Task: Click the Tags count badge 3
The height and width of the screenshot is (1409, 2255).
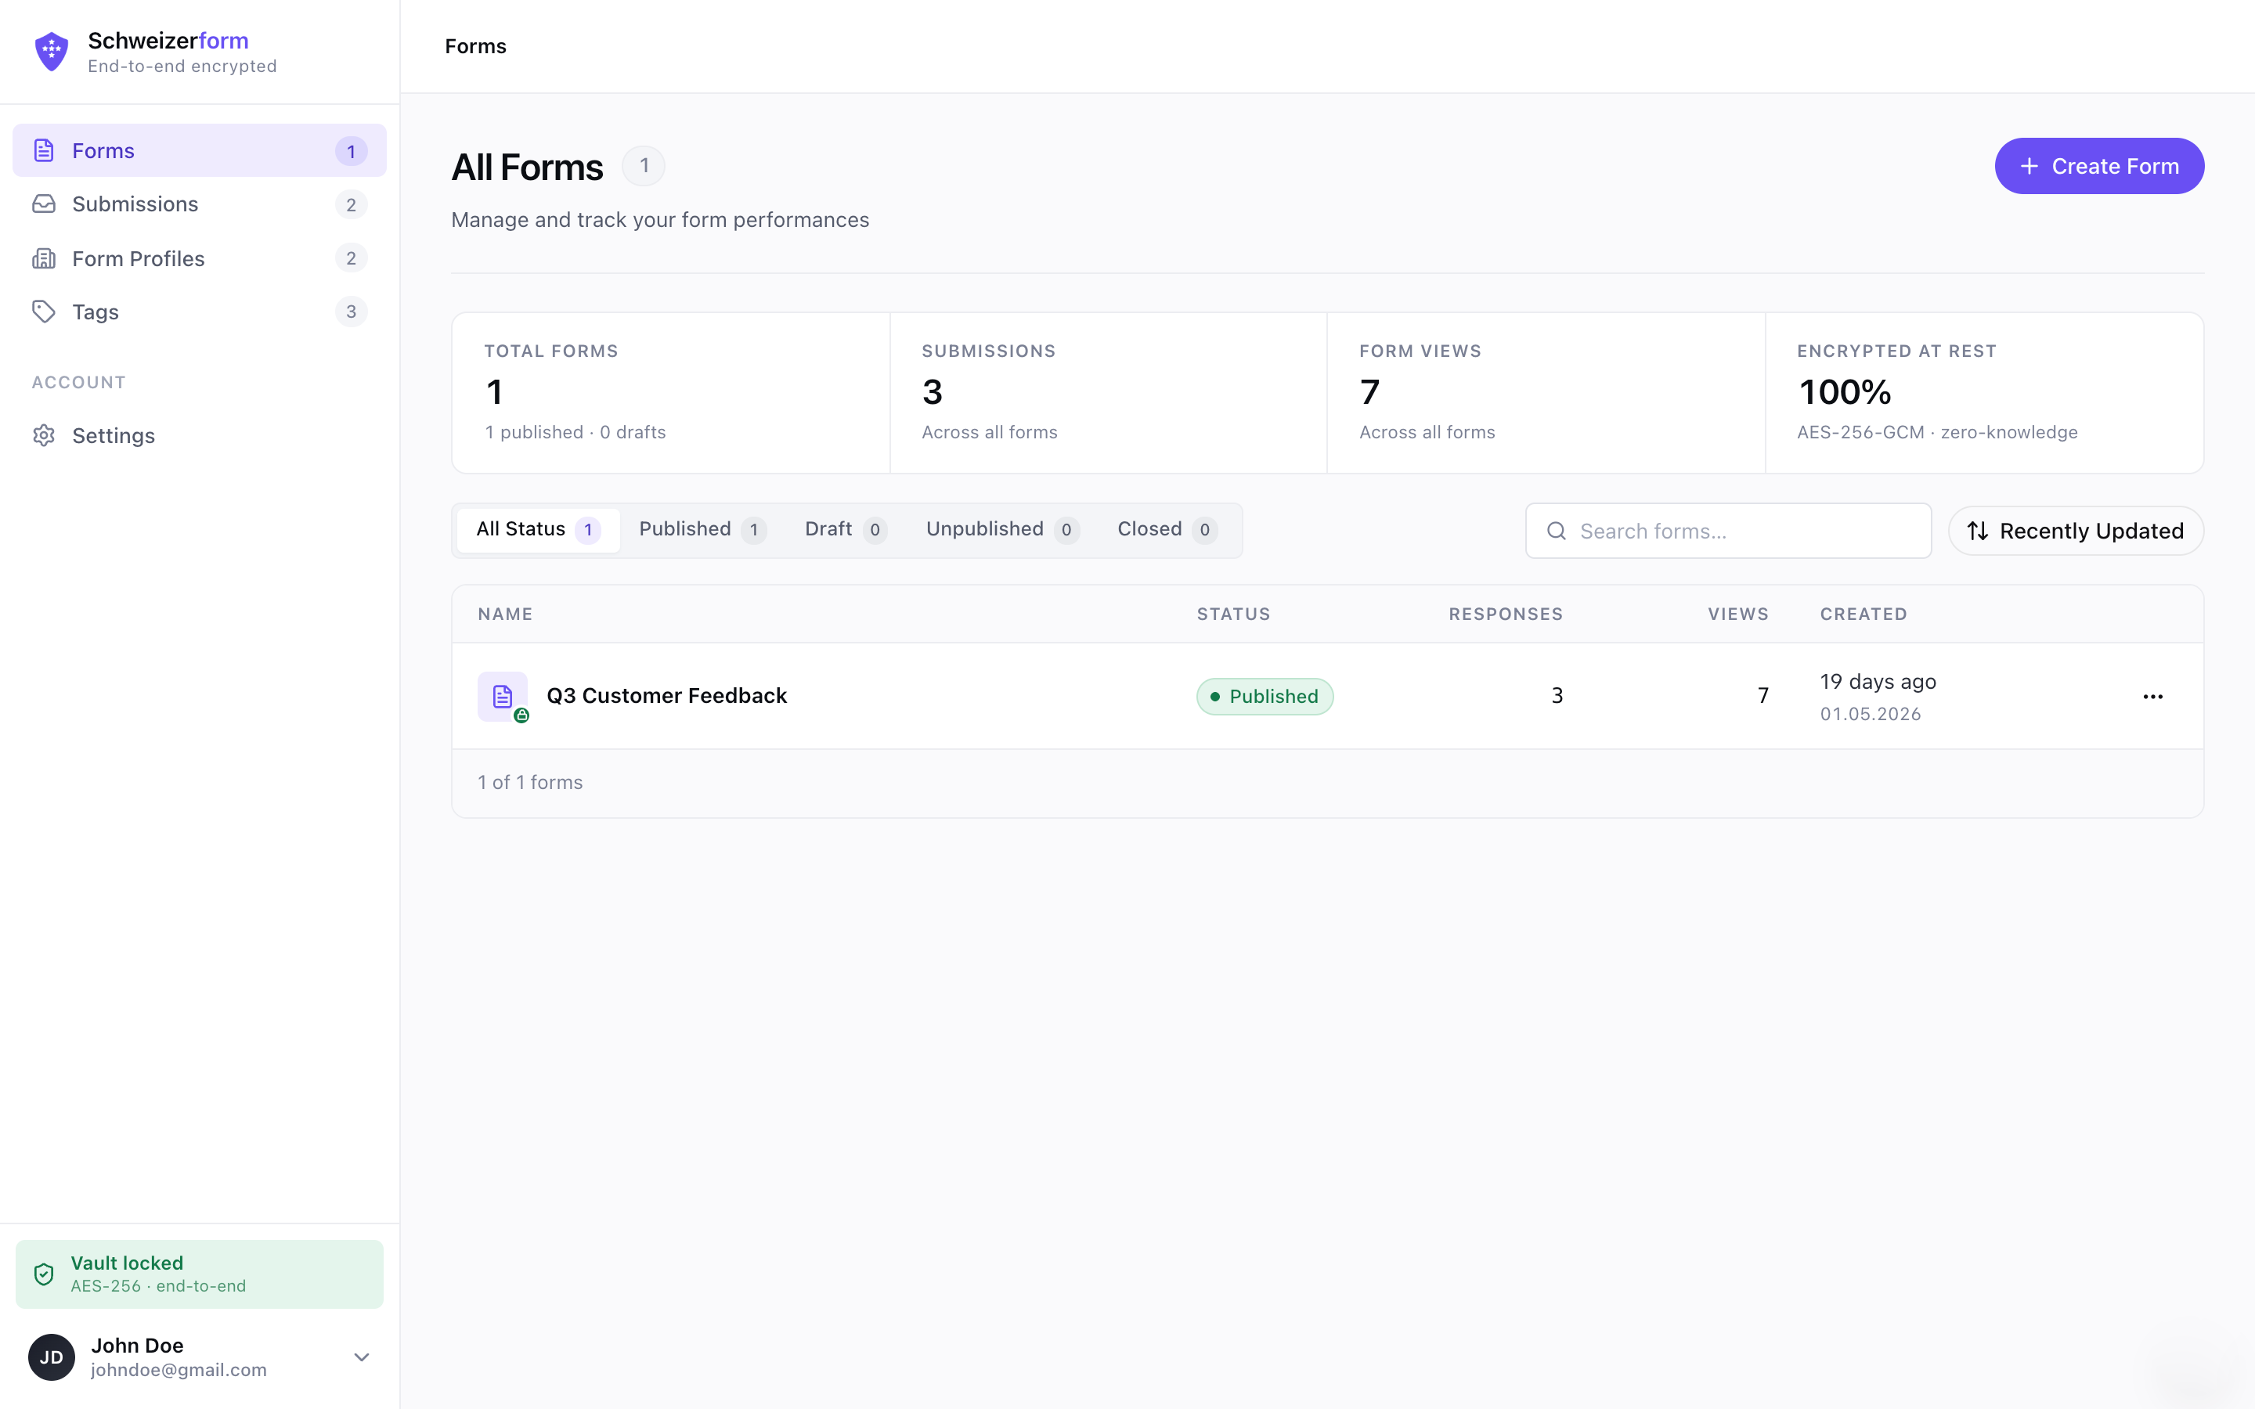Action: click(x=352, y=312)
